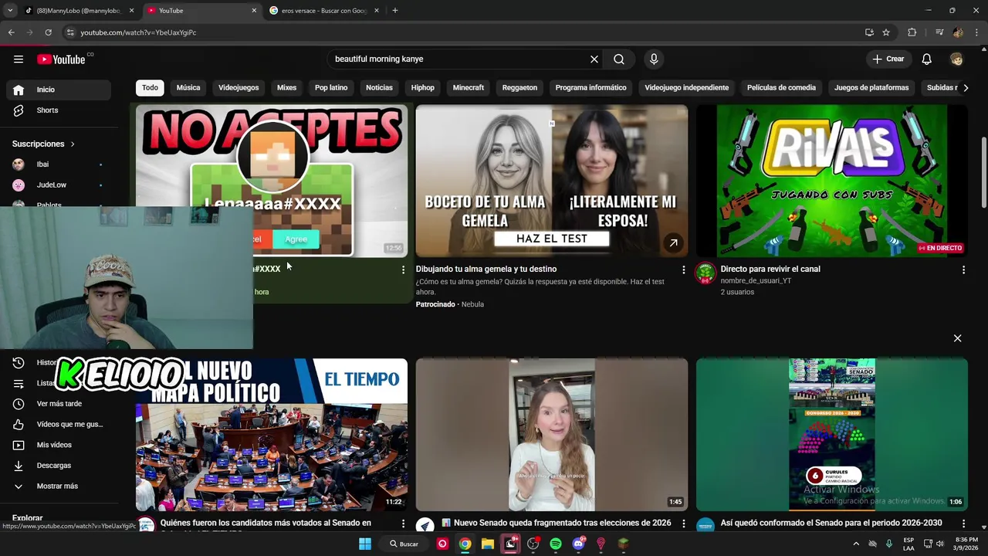Click the Crear button
The height and width of the screenshot is (556, 988).
tap(888, 59)
